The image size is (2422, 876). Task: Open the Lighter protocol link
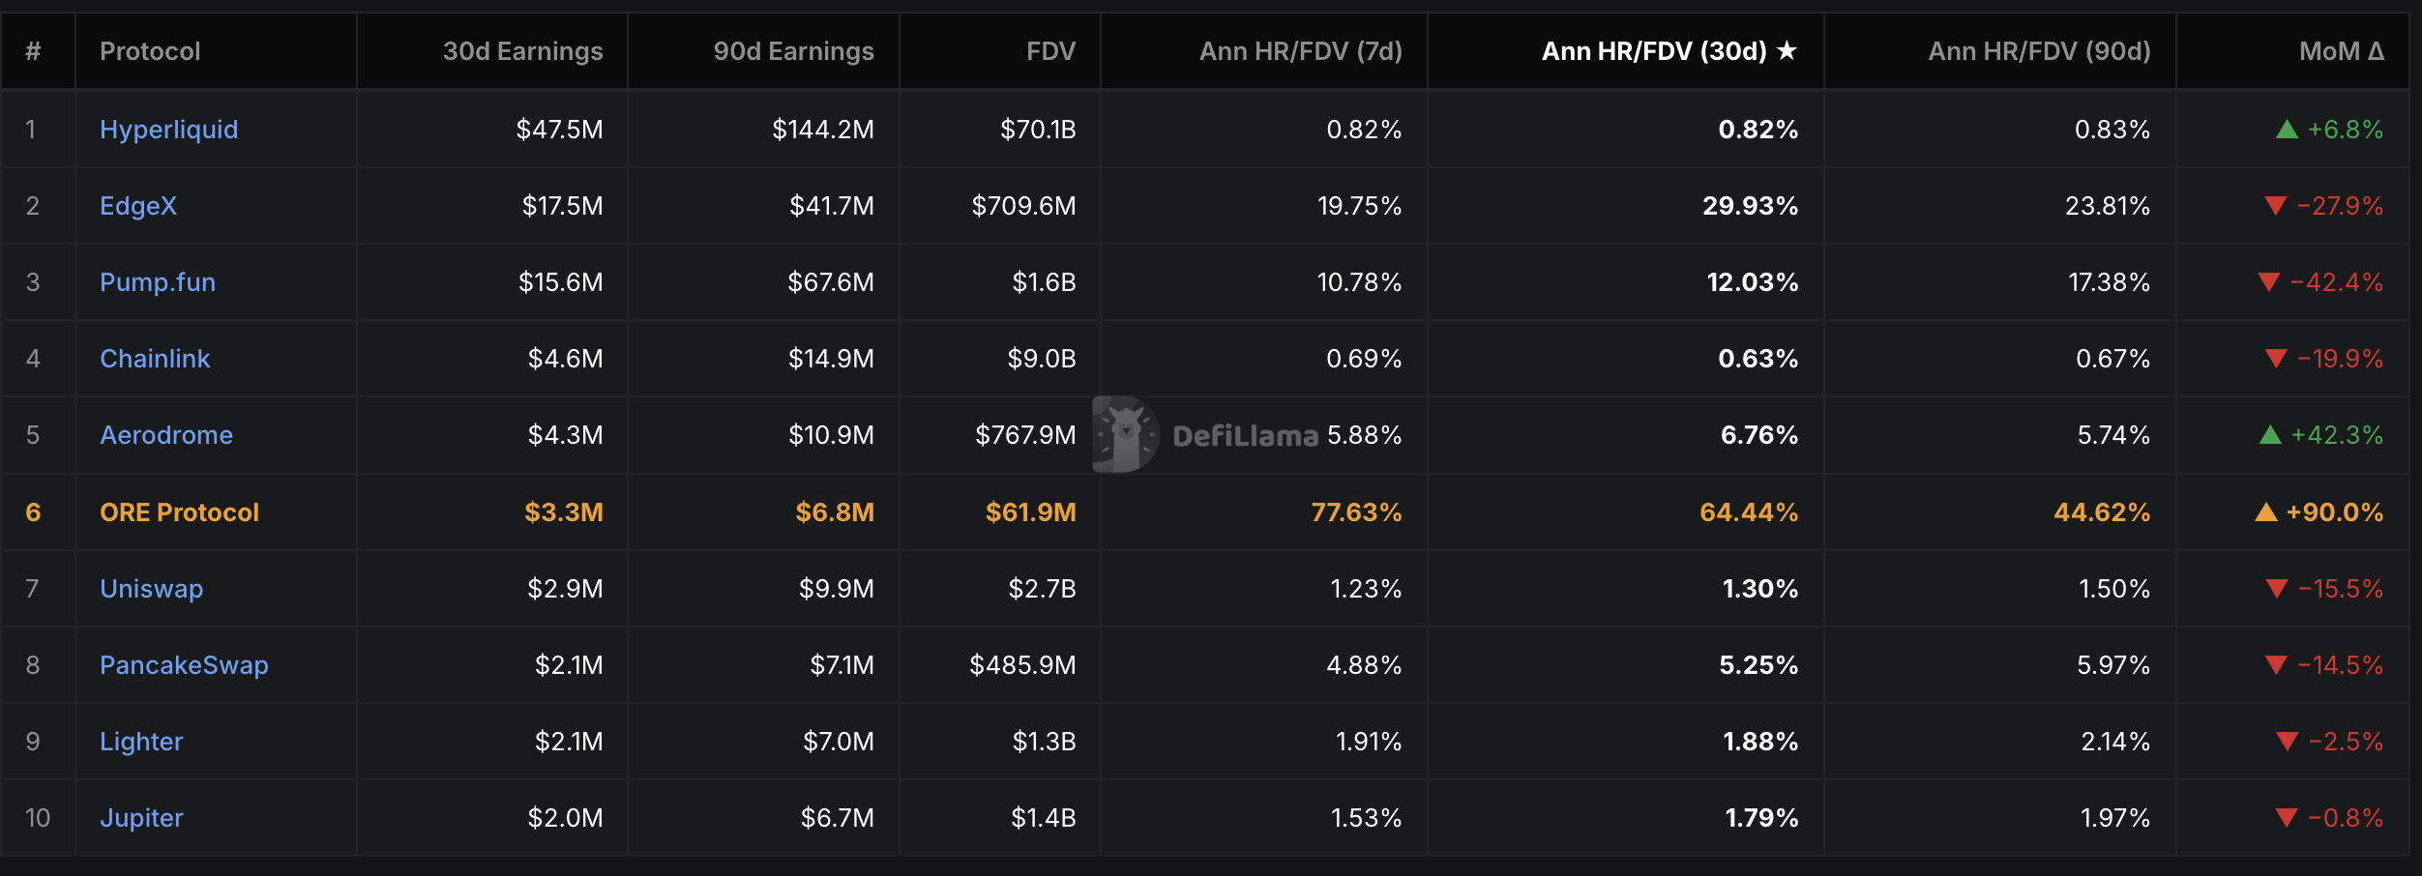tap(141, 742)
